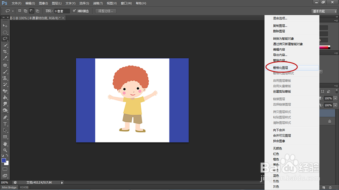Viewport: 339px width, 190px height.
Task: Click the blue foreground color swatch
Action: tap(3, 160)
